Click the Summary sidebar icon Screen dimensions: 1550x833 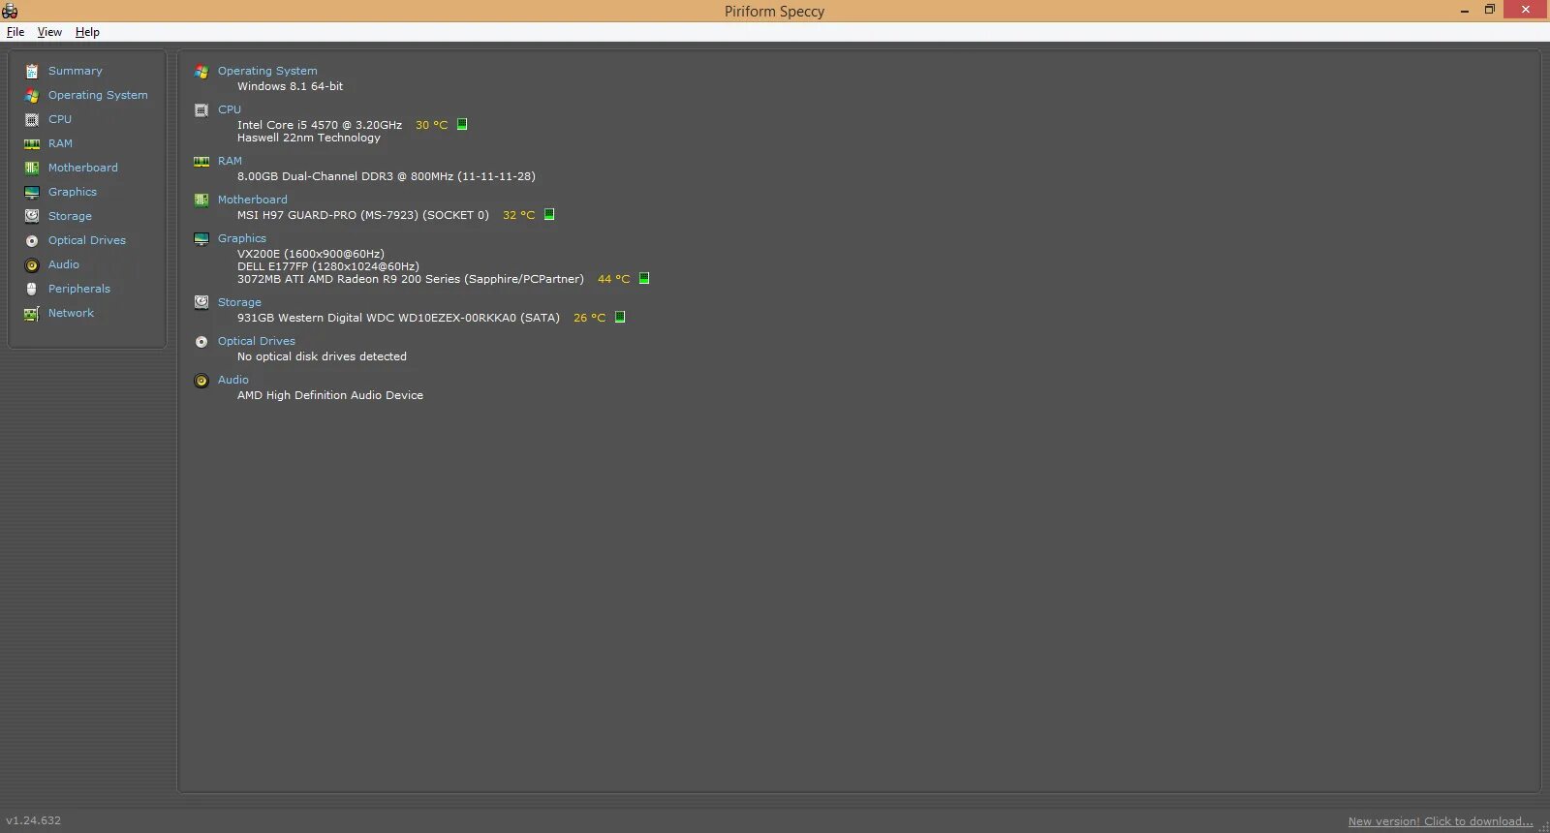pyautogui.click(x=32, y=71)
